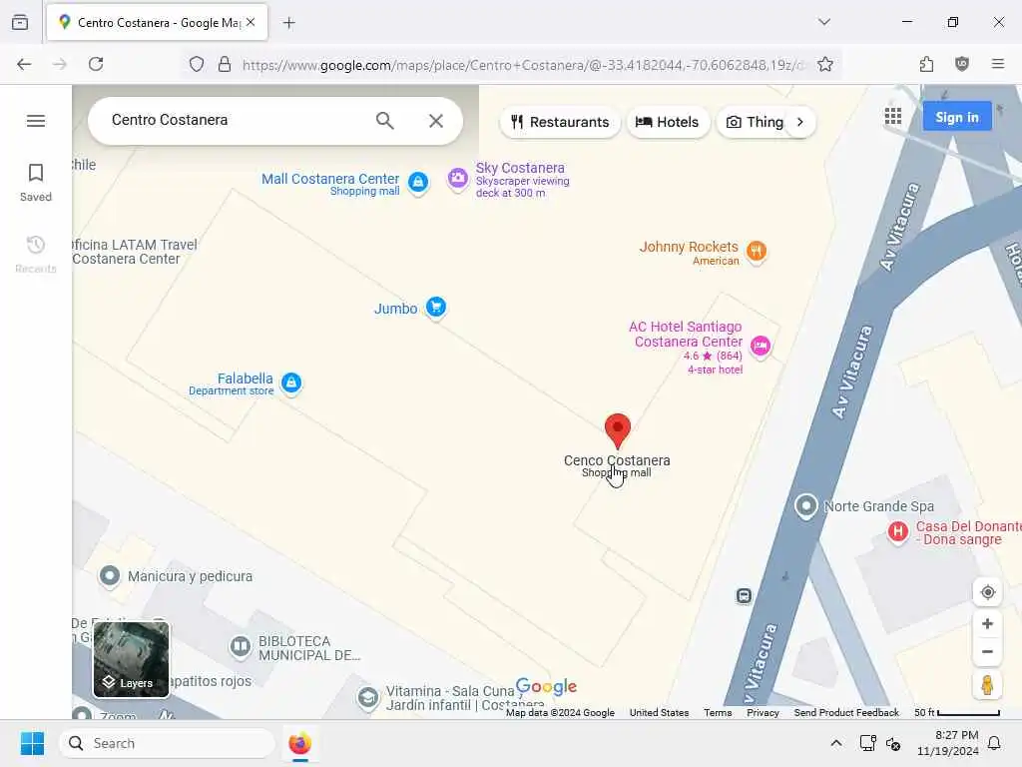Open the taskbar clock and date

(x=948, y=743)
